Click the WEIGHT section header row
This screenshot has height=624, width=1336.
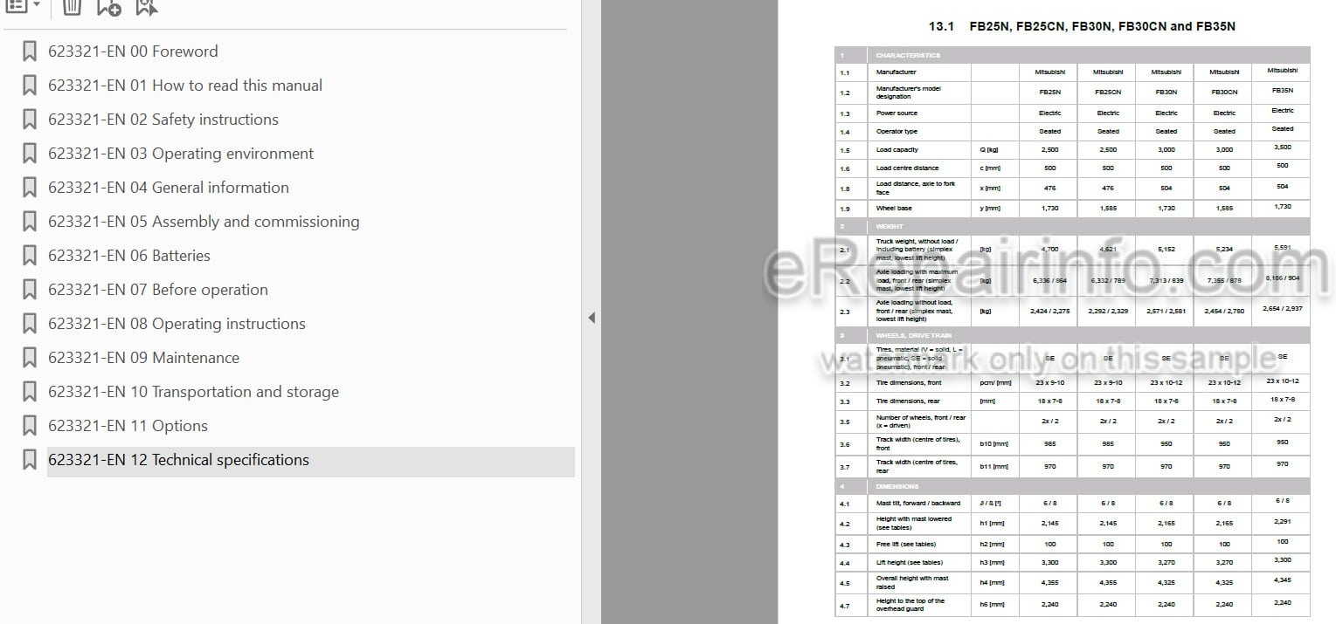pyautogui.click(x=1072, y=226)
